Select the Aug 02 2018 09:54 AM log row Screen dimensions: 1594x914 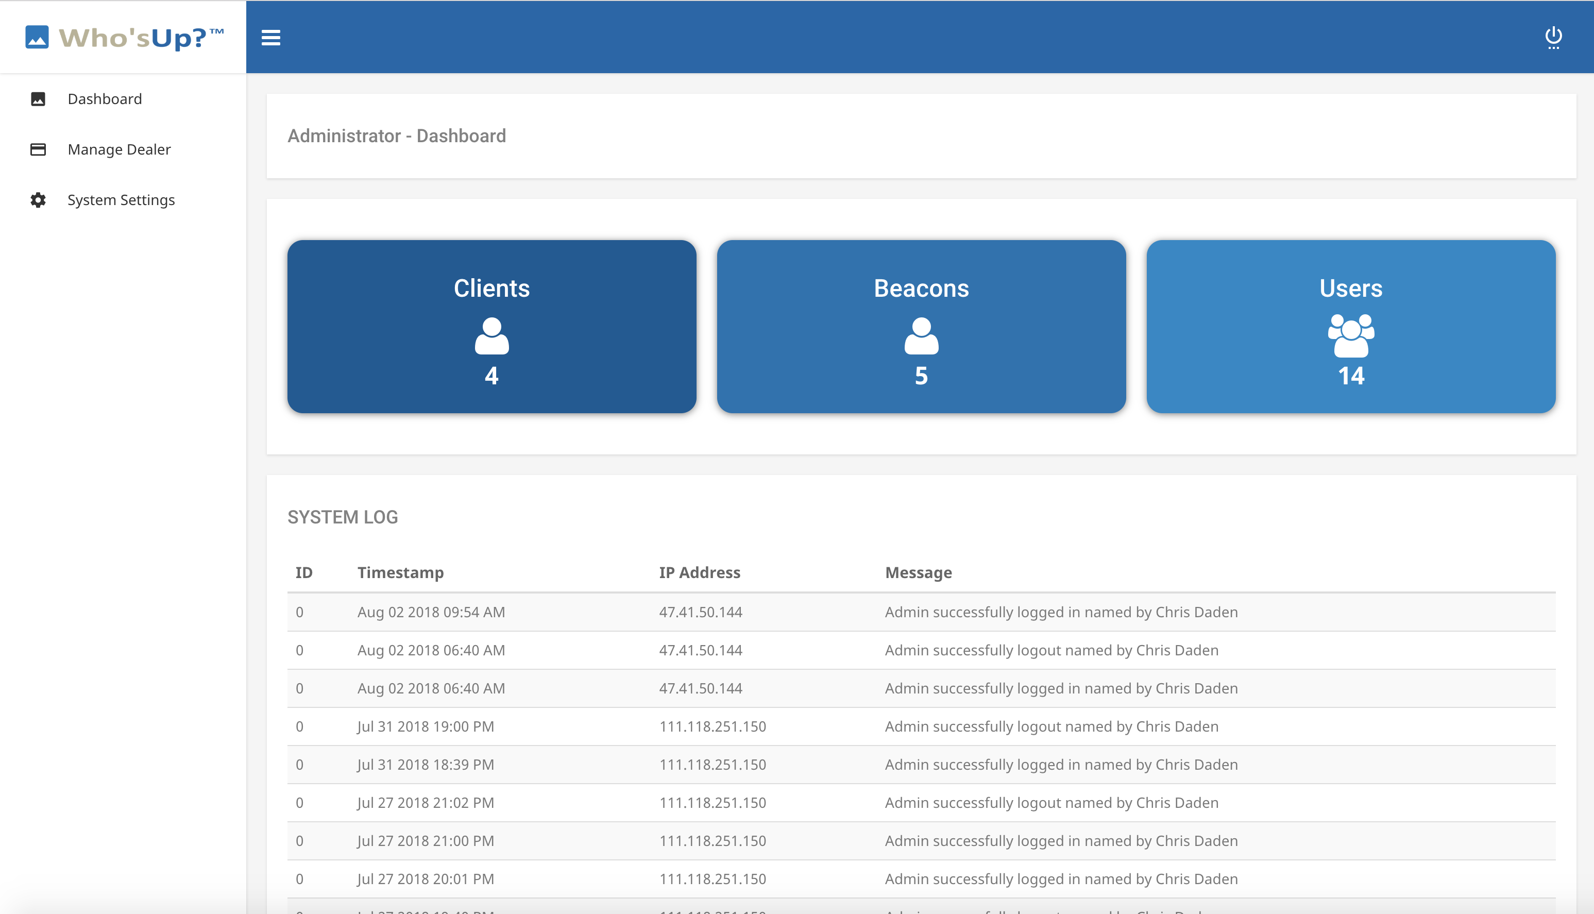921,612
